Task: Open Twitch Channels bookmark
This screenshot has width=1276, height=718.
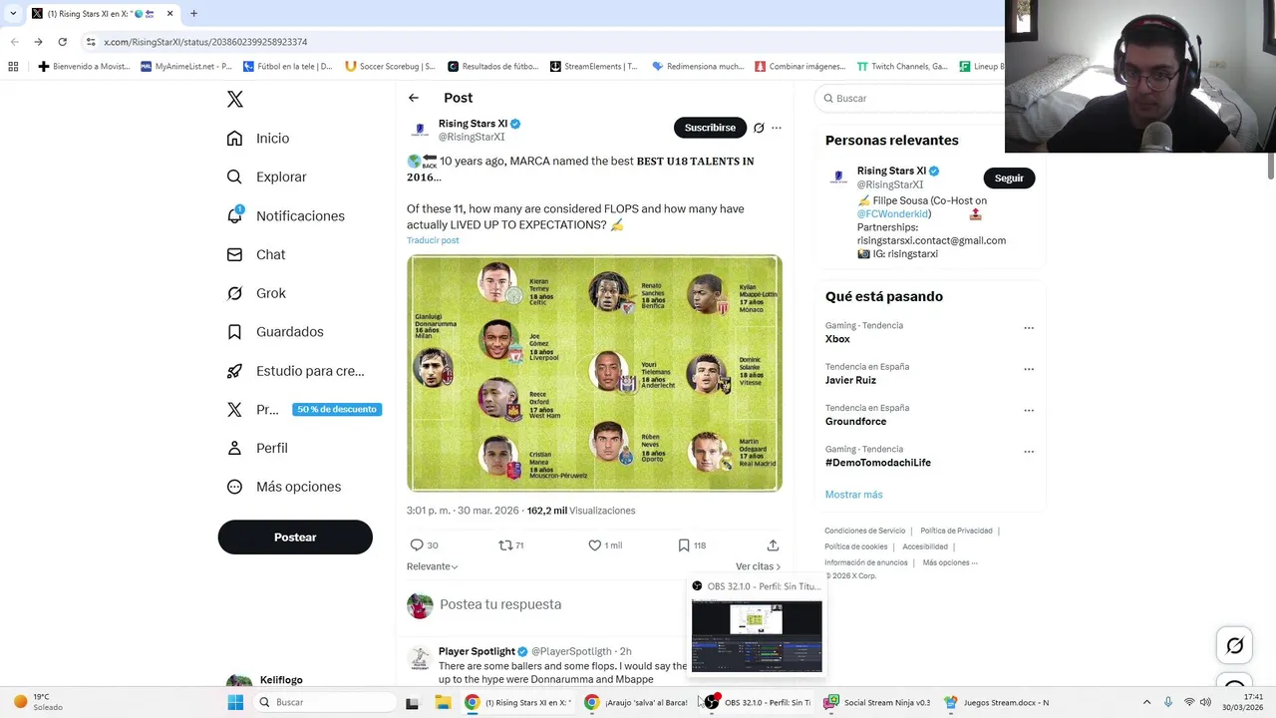Action: click(x=902, y=67)
